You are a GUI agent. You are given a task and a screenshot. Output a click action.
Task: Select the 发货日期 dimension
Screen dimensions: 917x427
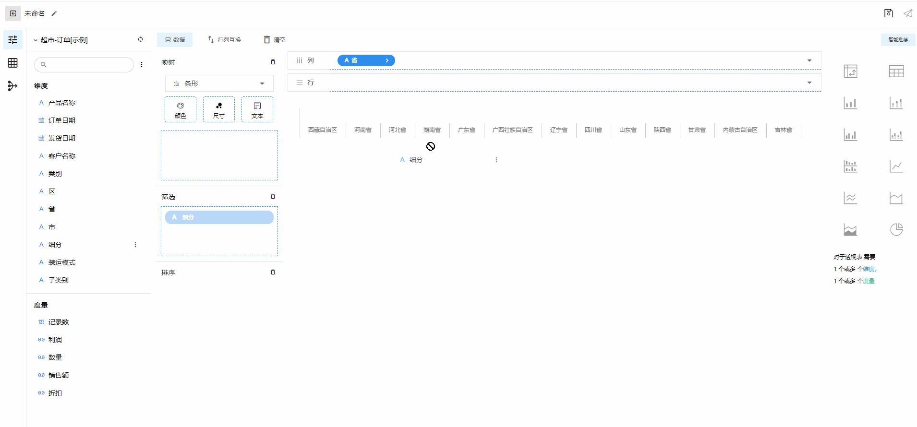click(62, 138)
